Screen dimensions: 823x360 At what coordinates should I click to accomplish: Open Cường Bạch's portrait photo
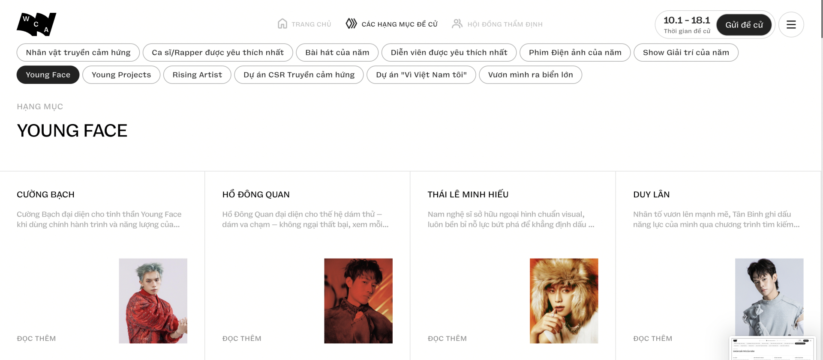click(x=153, y=300)
